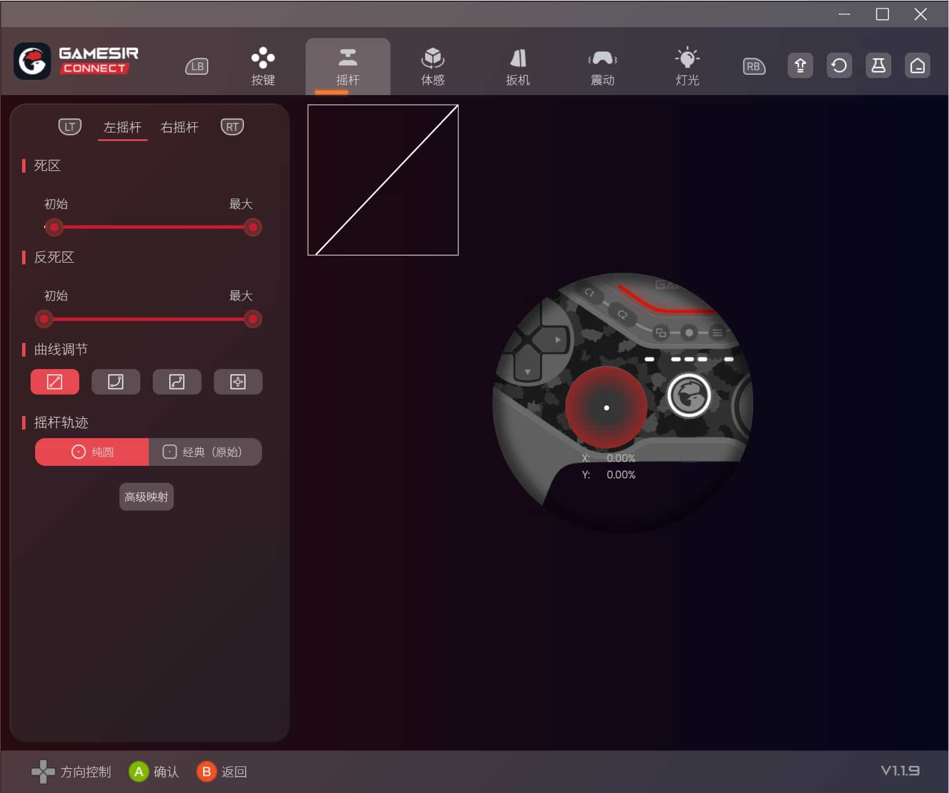
Task: Switch to the 左摇杆 tab
Action: (122, 127)
